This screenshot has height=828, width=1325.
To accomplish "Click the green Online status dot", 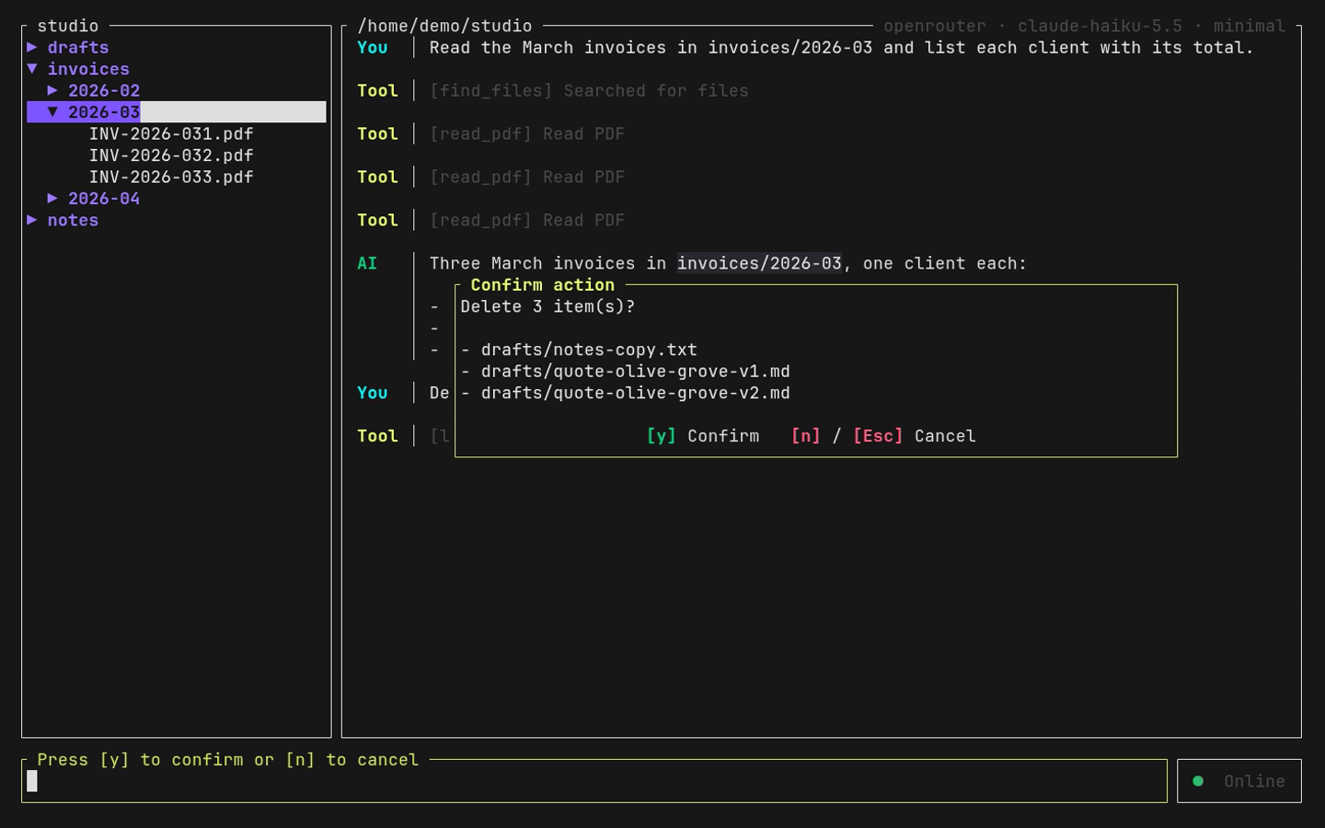I will [x=1198, y=781].
